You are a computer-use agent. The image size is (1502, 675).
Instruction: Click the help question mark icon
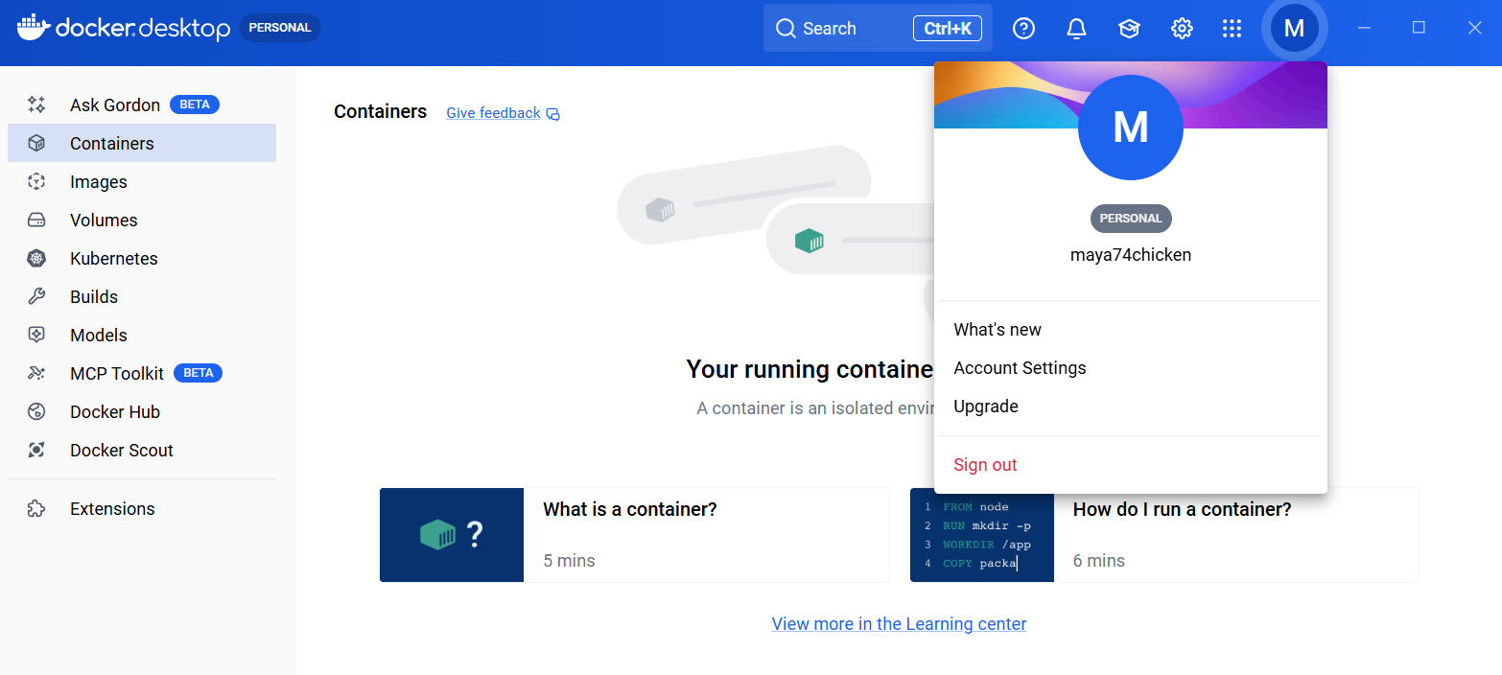(x=1024, y=29)
